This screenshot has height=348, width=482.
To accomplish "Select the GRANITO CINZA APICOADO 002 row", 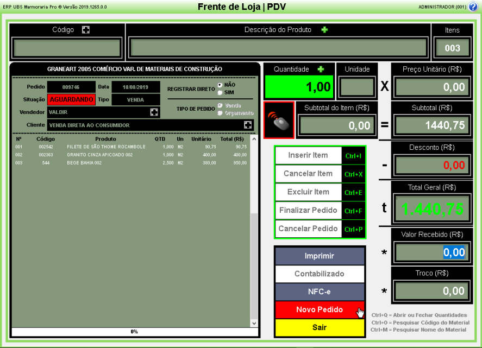I will tap(130, 154).
